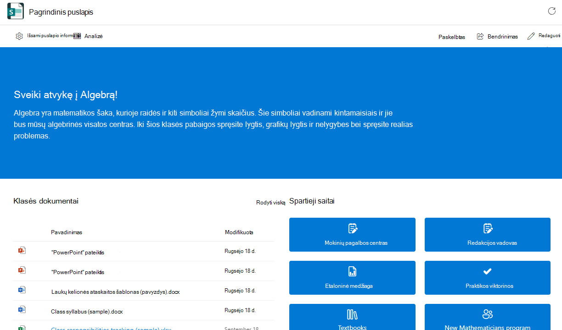The height and width of the screenshot is (330, 562).
Task: Click Rugsėjo 18 d. date of field trip report
Action: pos(240,291)
